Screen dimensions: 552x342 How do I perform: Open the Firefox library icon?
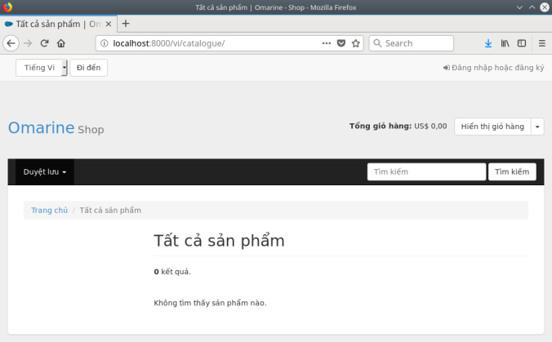[x=505, y=43]
